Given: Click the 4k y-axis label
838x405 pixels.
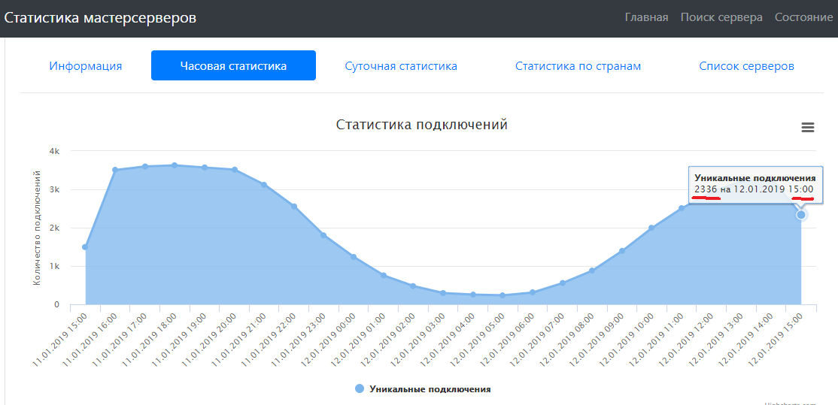Looking at the screenshot, I should [54, 151].
